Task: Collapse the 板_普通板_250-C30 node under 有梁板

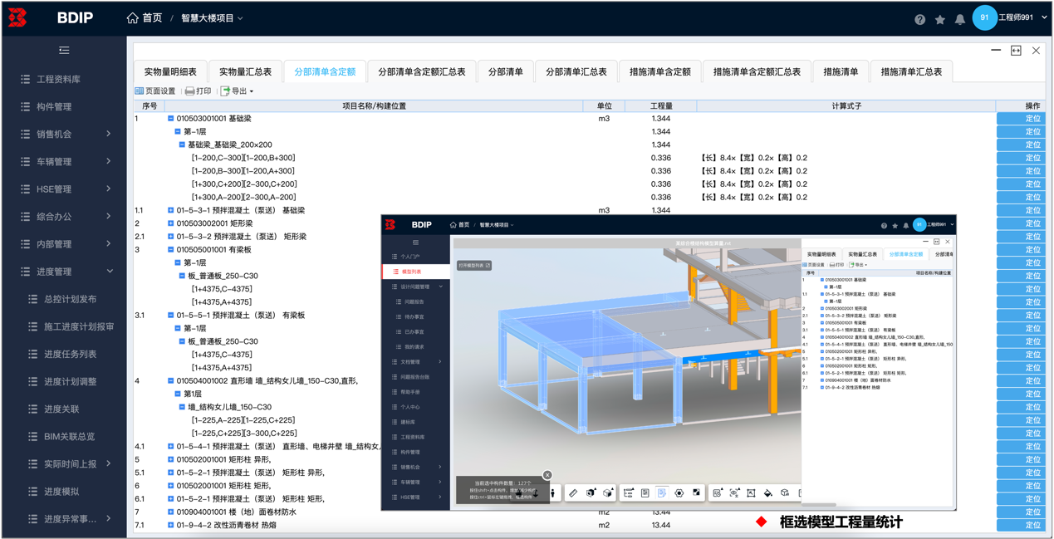Action: pos(182,276)
